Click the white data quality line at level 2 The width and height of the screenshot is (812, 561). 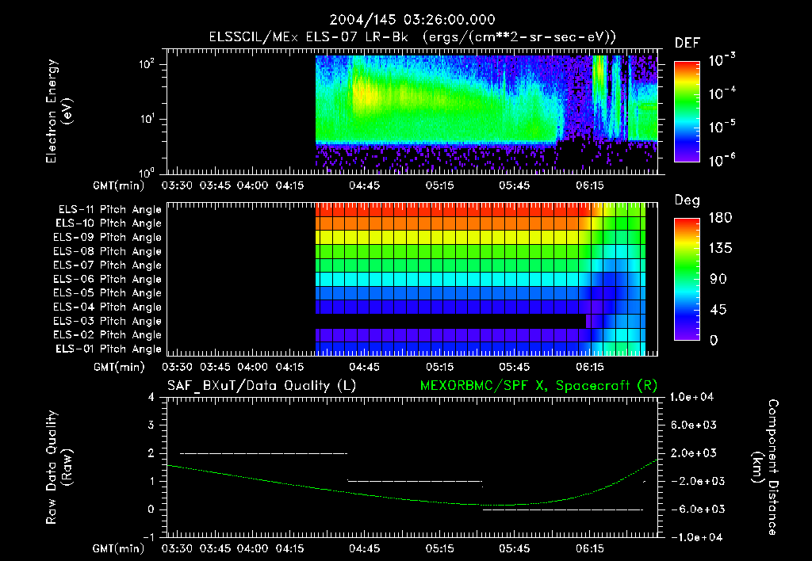(263, 453)
